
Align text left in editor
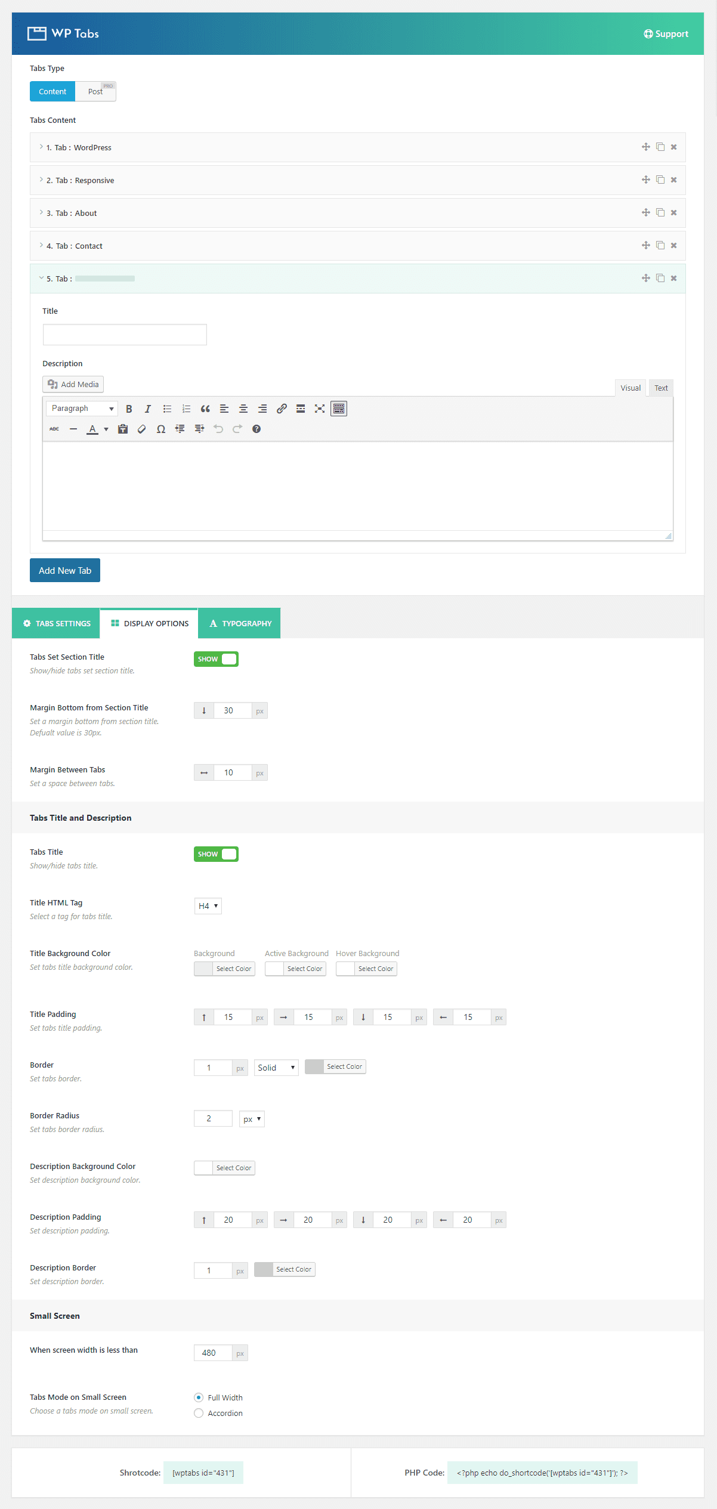[224, 409]
